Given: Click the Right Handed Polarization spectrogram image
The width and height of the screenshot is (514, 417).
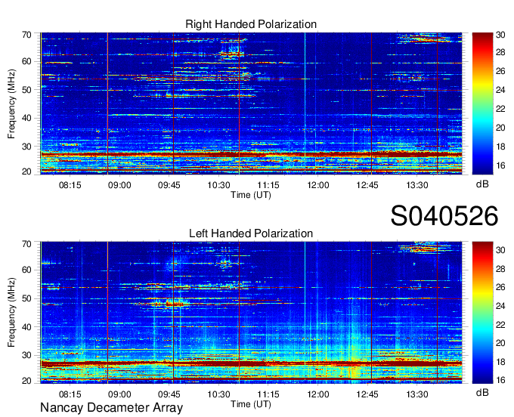Looking at the screenshot, I should (x=251, y=103).
